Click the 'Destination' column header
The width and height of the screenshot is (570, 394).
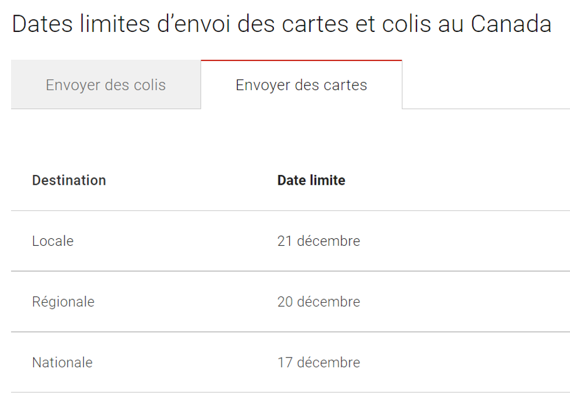click(69, 180)
